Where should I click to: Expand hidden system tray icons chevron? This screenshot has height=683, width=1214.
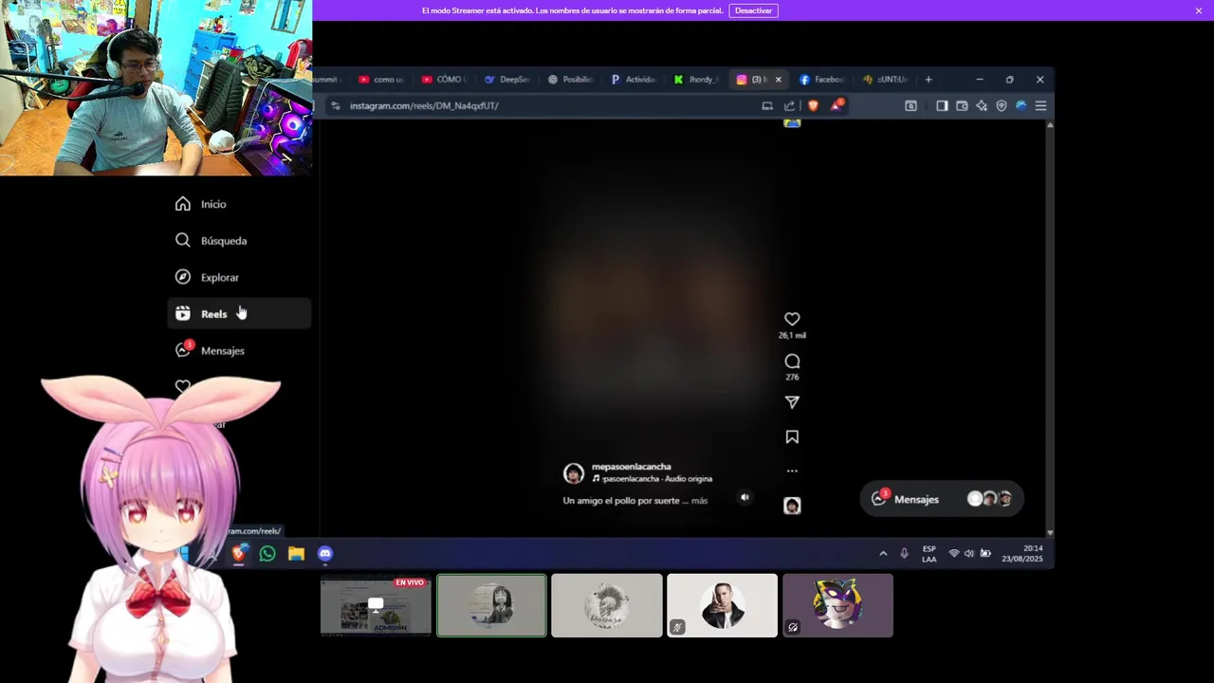pyautogui.click(x=883, y=553)
